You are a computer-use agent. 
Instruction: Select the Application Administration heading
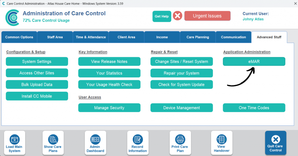pos(247,52)
